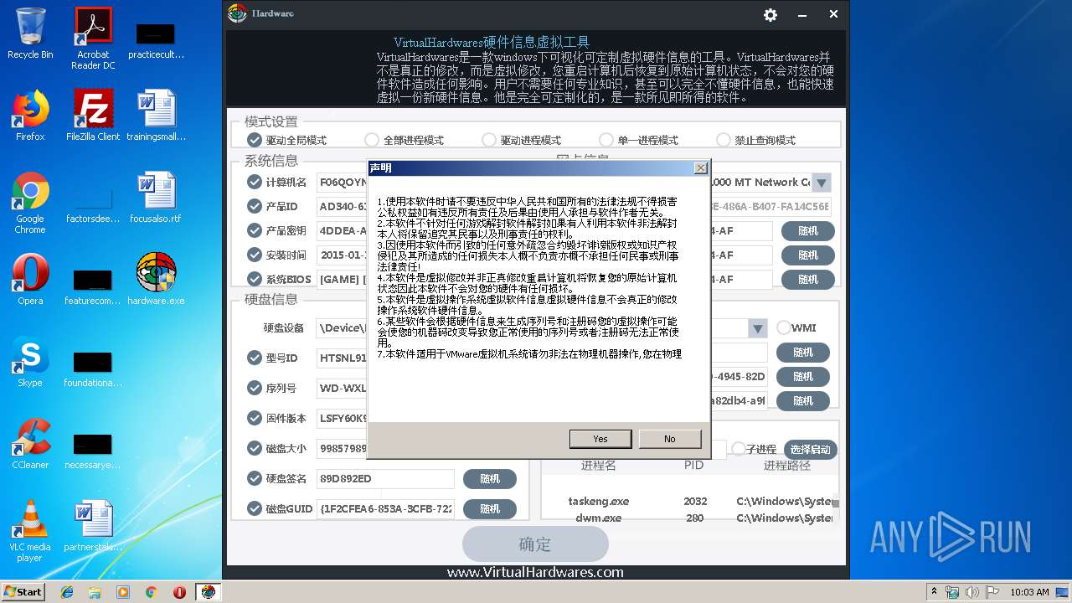Image resolution: width=1072 pixels, height=603 pixels.
Task: Click the 确定 confirm button
Action: [535, 544]
